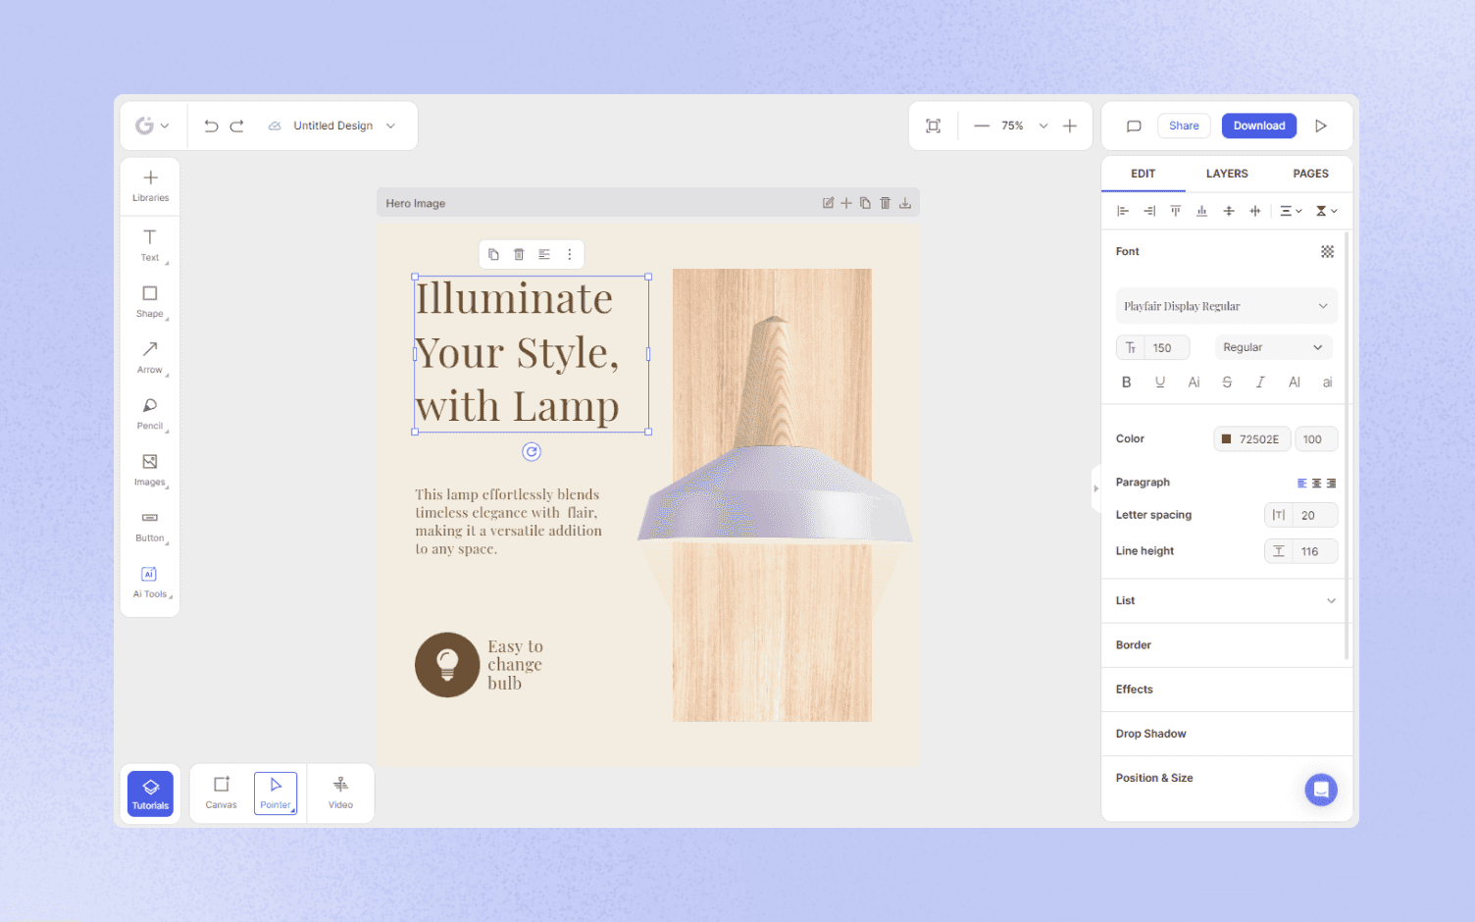Collapse the right panel with side arrow
This screenshot has height=922, width=1475.
point(1096,488)
